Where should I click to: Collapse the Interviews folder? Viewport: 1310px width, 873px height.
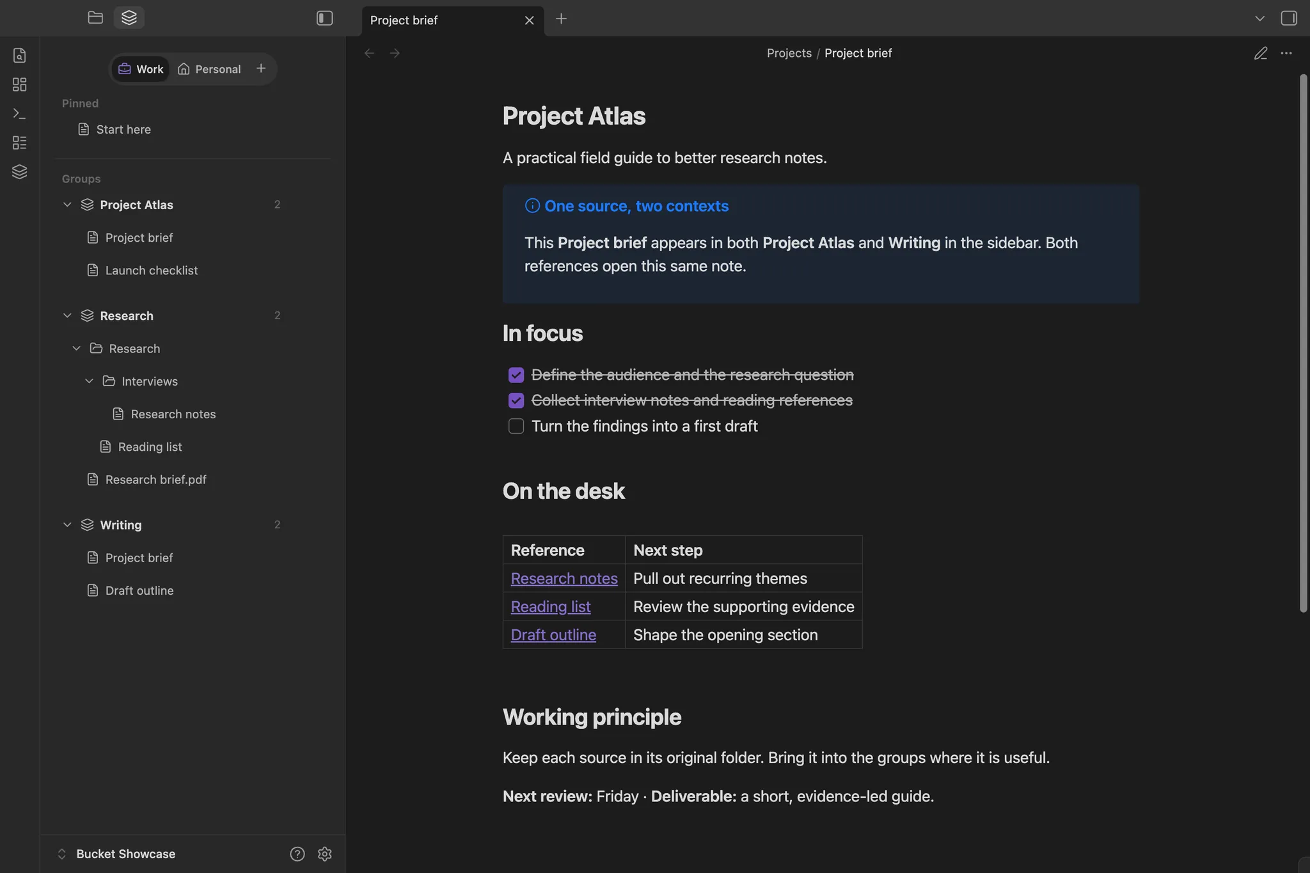(90, 381)
